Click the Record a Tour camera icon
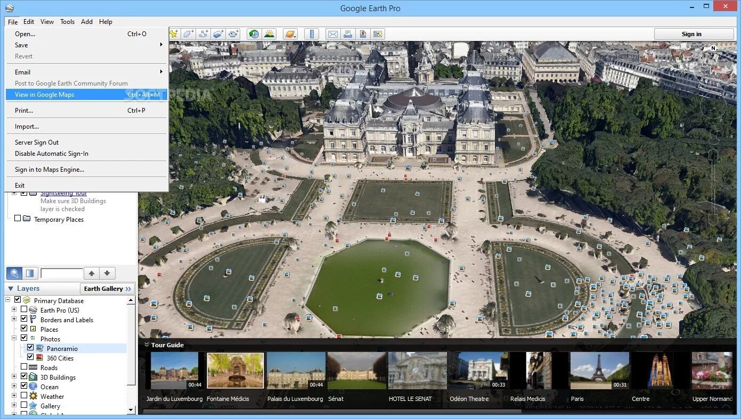This screenshot has width=741, height=419. (233, 34)
